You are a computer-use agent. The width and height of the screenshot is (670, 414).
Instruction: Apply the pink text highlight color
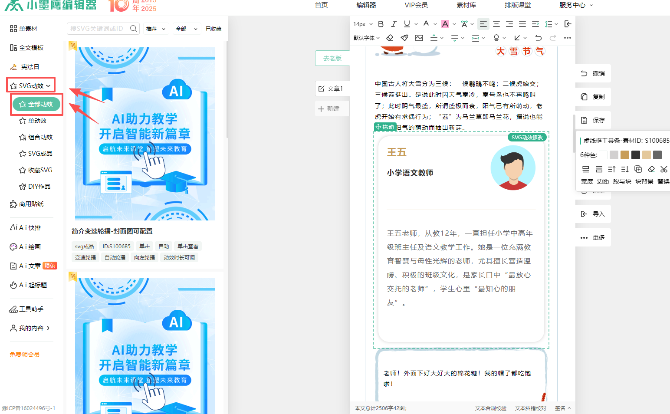(445, 24)
